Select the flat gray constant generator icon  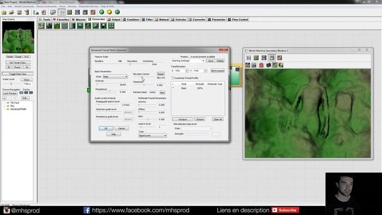(x=64, y=26)
